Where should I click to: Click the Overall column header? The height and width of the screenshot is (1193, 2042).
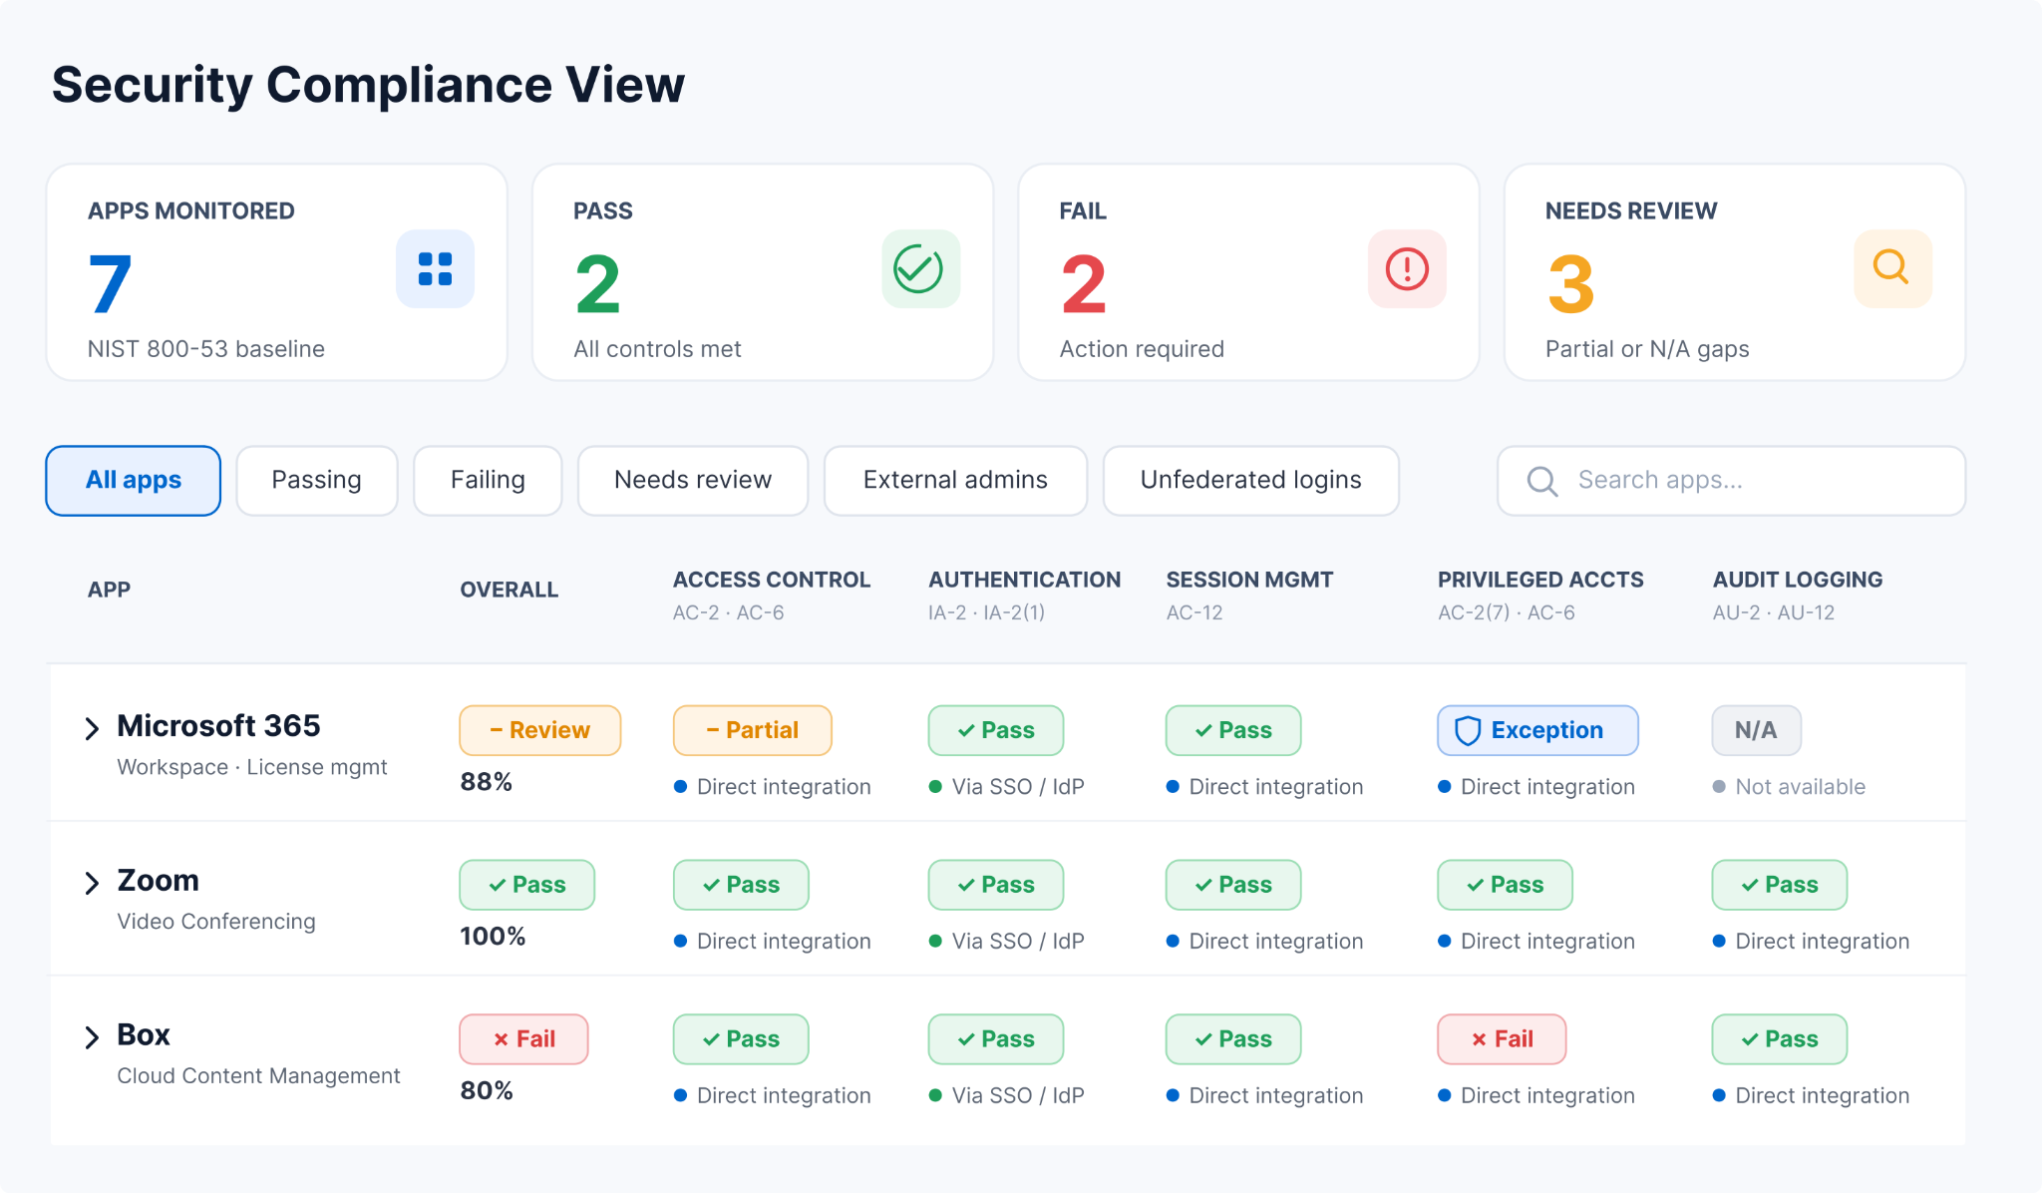510,590
